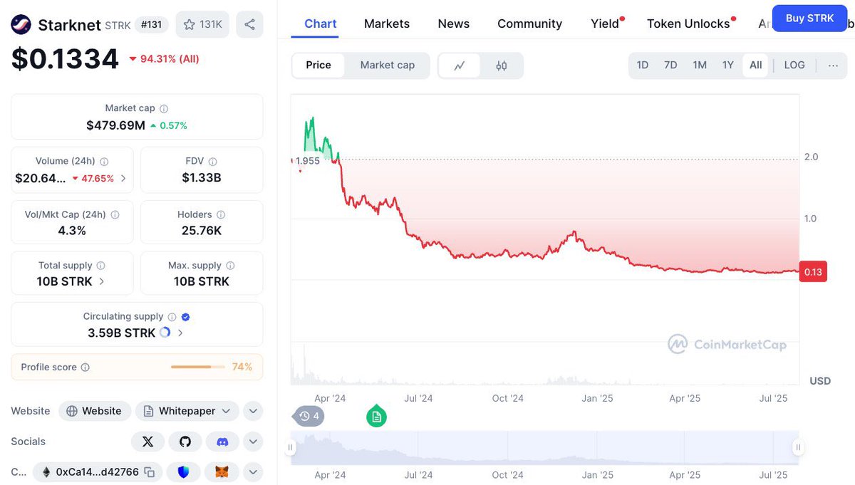Viewport: 855px width, 485px height.
Task: Open the Whitepaper dropdown
Action: tap(187, 411)
